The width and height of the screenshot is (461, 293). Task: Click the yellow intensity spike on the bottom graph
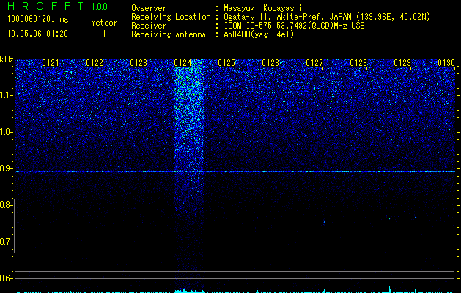[257, 289]
